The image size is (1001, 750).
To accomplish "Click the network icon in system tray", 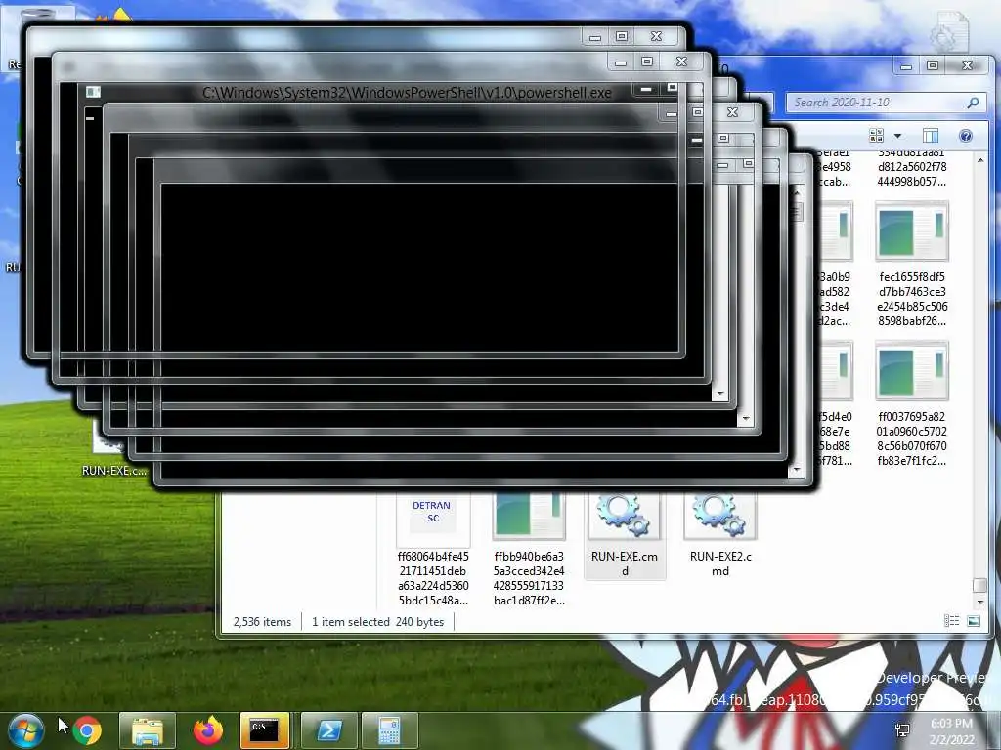I will tap(902, 730).
